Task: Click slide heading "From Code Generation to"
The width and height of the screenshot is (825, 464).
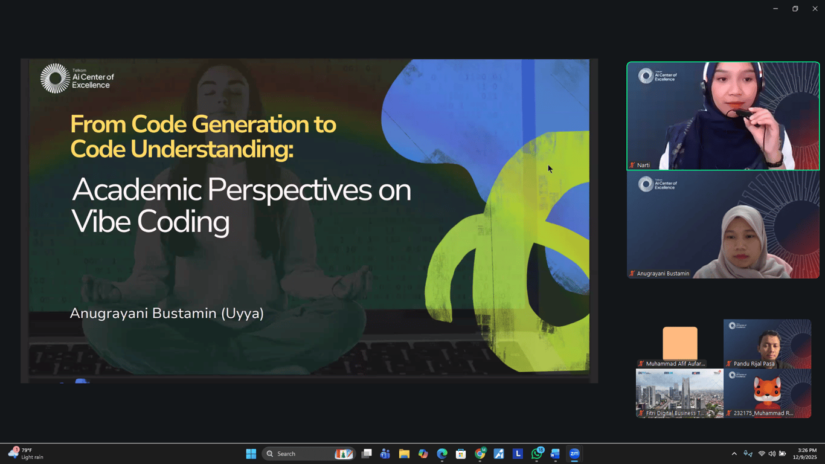Action: (203, 124)
